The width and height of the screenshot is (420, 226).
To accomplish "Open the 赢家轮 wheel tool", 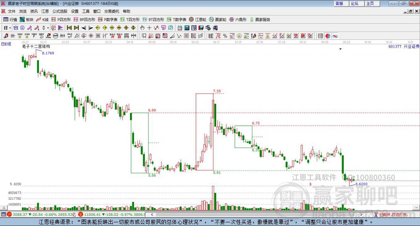I will [x=217, y=20].
